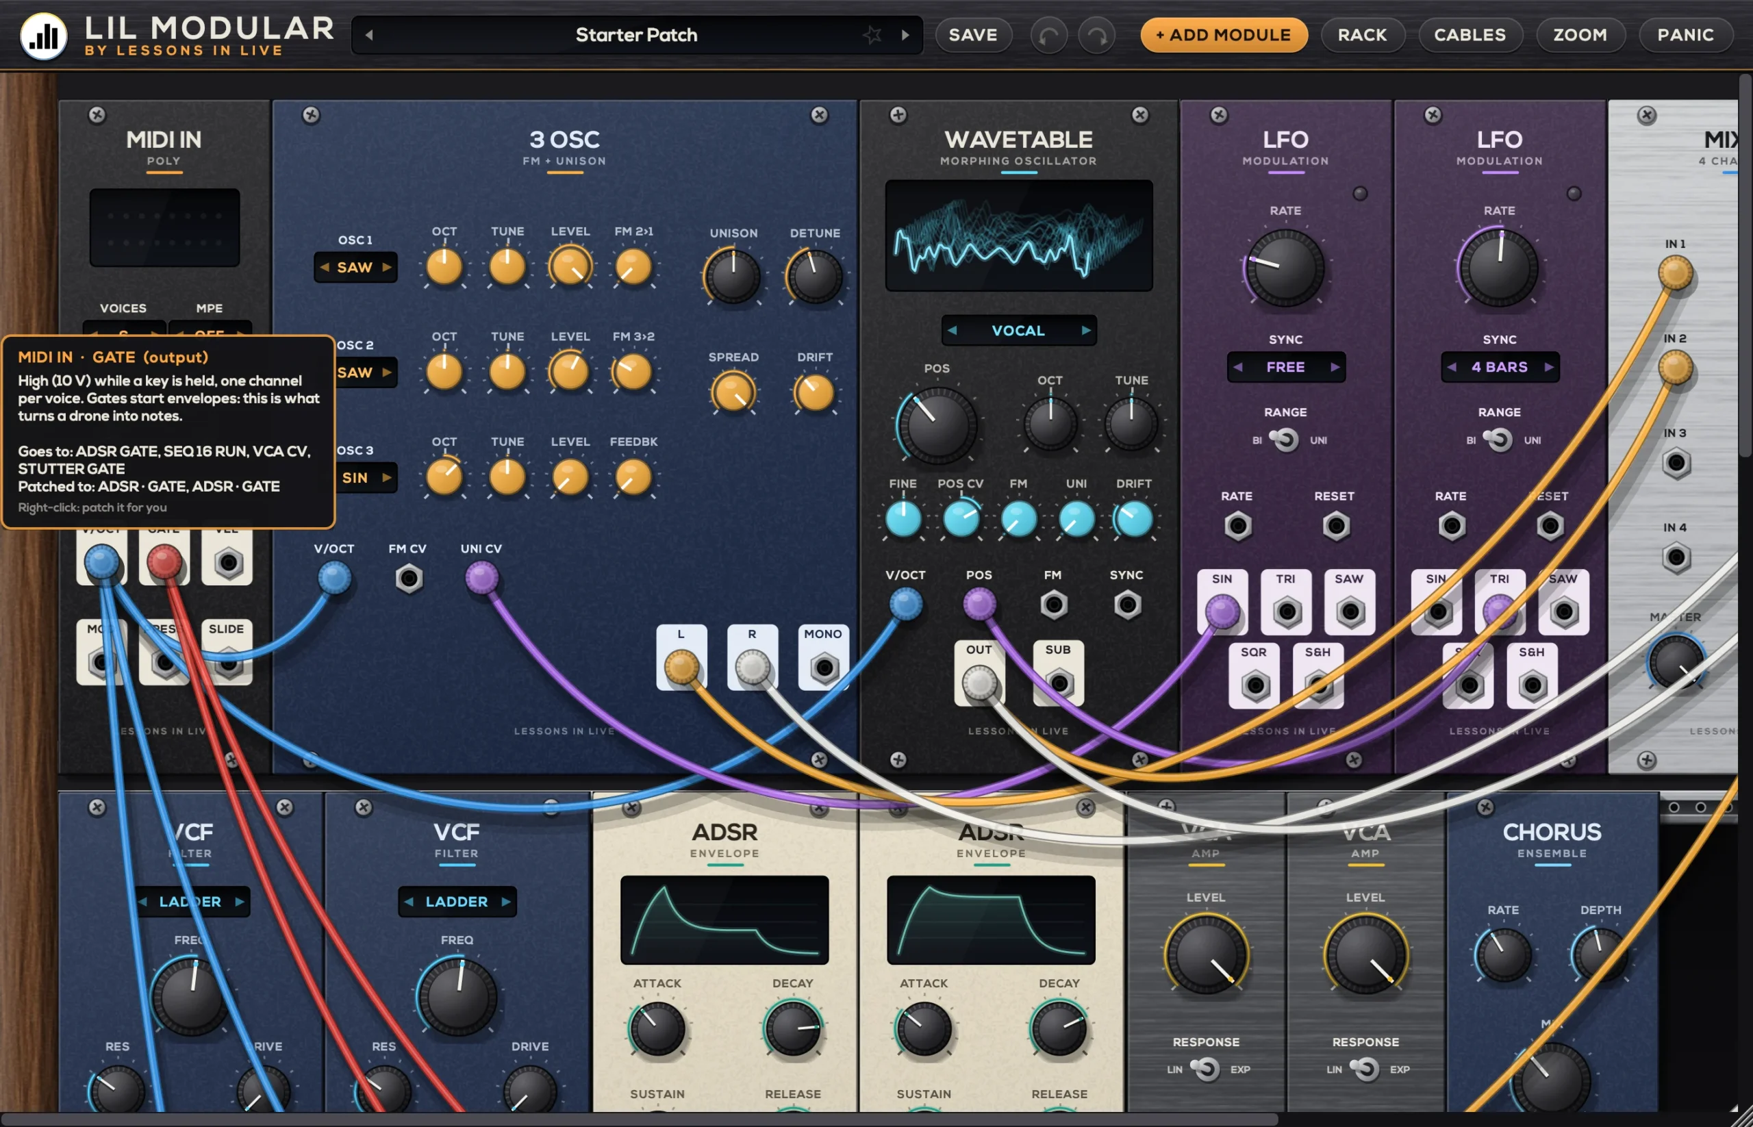The width and height of the screenshot is (1753, 1127).
Task: Open the second LFO SYNC 4 BARS selector
Action: pyautogui.click(x=1500, y=366)
